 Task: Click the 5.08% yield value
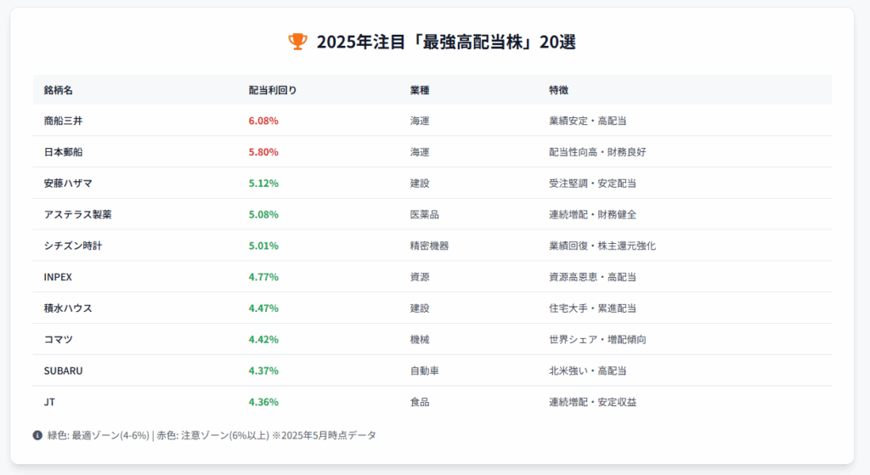point(263,214)
